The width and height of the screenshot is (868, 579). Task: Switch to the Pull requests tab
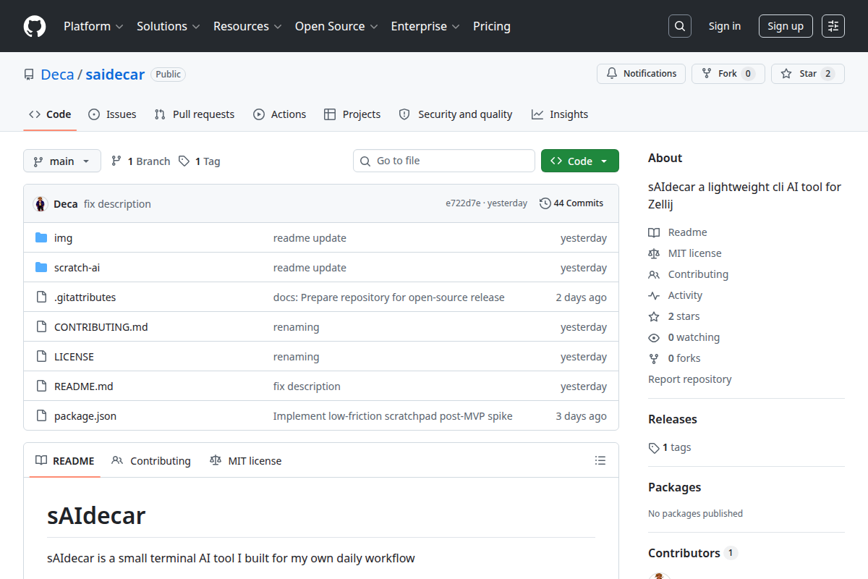point(195,114)
